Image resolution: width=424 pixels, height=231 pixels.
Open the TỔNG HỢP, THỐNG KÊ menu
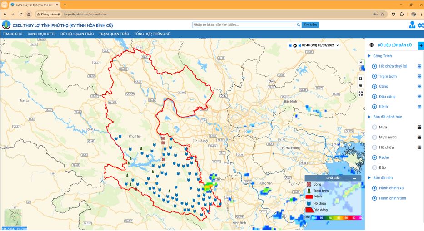tap(152, 34)
